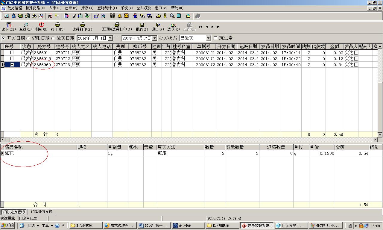Screen dimensions: 383x230
Task: Click the 读卡(F2) read card icon
Action: (x=8, y=25)
